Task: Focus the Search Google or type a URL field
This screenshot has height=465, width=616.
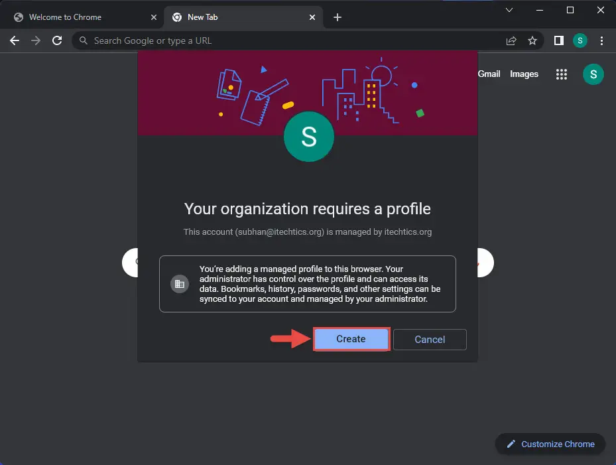Action: click(288, 40)
